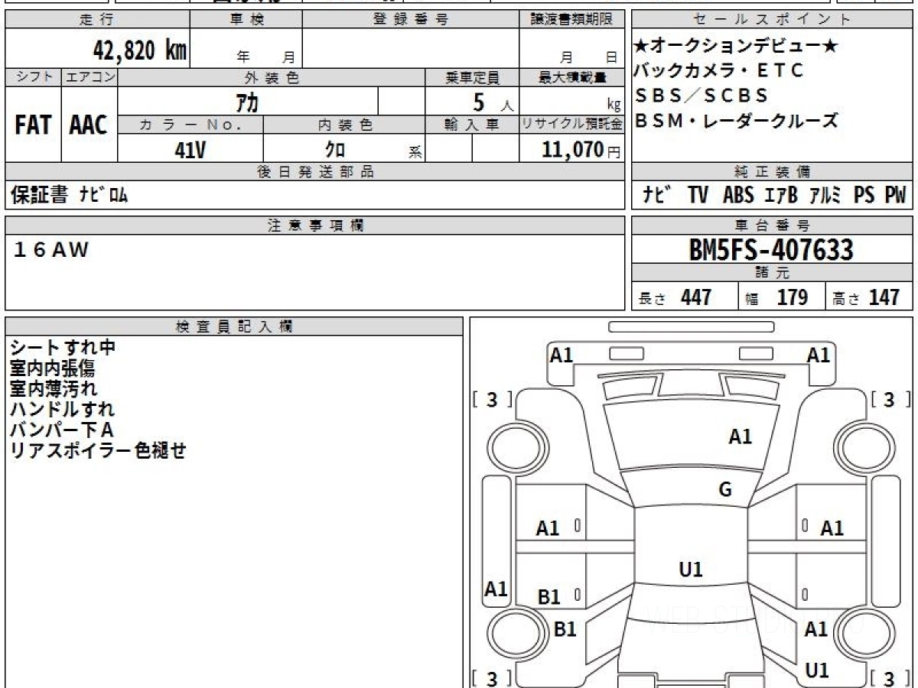Click the 室内薄汚れ inspector note

53,388
